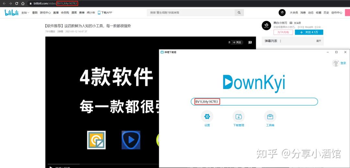Click the blue 关注 4.1万 follow button
The width and height of the screenshot is (350, 168).
pyautogui.click(x=309, y=32)
